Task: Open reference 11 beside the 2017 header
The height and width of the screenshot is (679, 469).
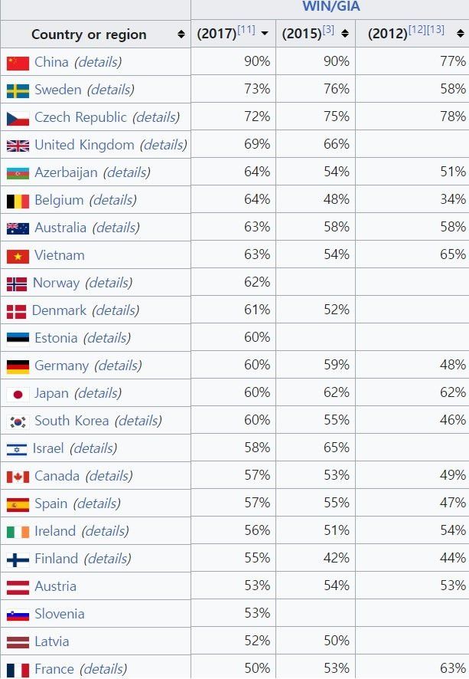Action: [x=246, y=30]
